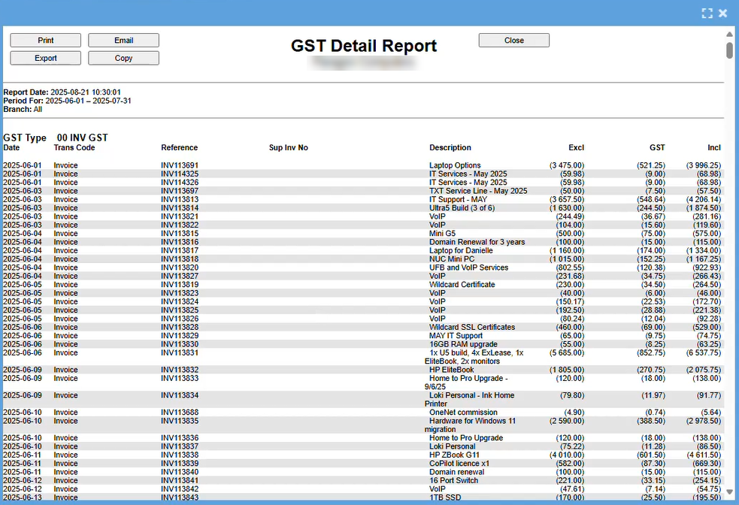Select invoice reference INV113691

point(180,165)
